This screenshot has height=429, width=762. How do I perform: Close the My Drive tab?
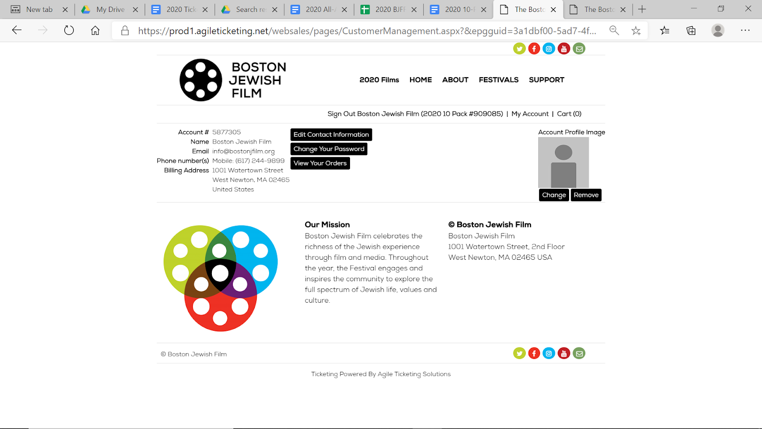[x=135, y=10]
